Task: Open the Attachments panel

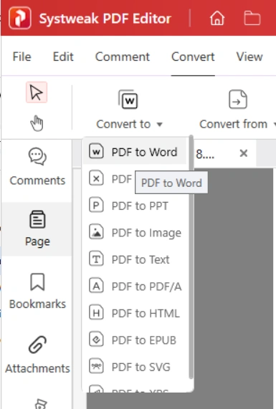Action: click(37, 355)
